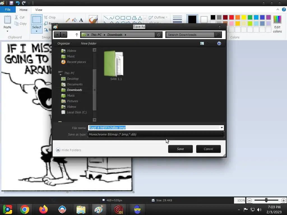287x215 pixels.
Task: Select the Triangle shape
Action: [x=140, y=18]
